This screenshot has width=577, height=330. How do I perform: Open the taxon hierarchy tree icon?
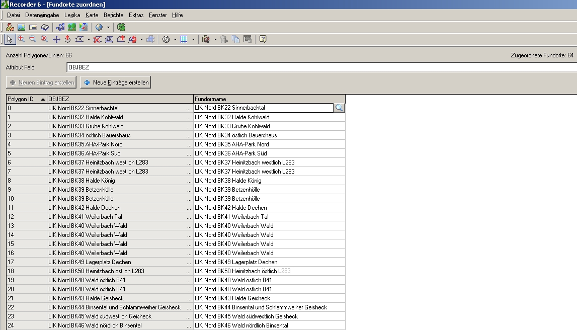(60, 27)
